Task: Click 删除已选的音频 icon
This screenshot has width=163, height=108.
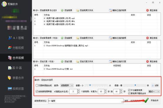Action: click(111, 38)
